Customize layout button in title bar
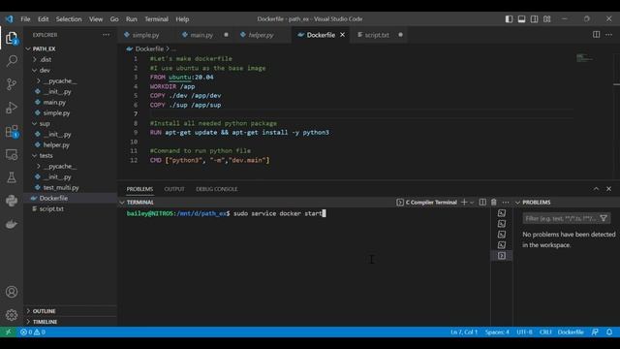Screen dimensions: 620x349 [546, 19]
